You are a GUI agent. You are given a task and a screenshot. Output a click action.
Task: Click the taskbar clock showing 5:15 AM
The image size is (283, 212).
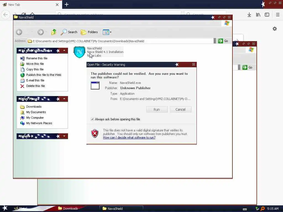tap(273, 209)
